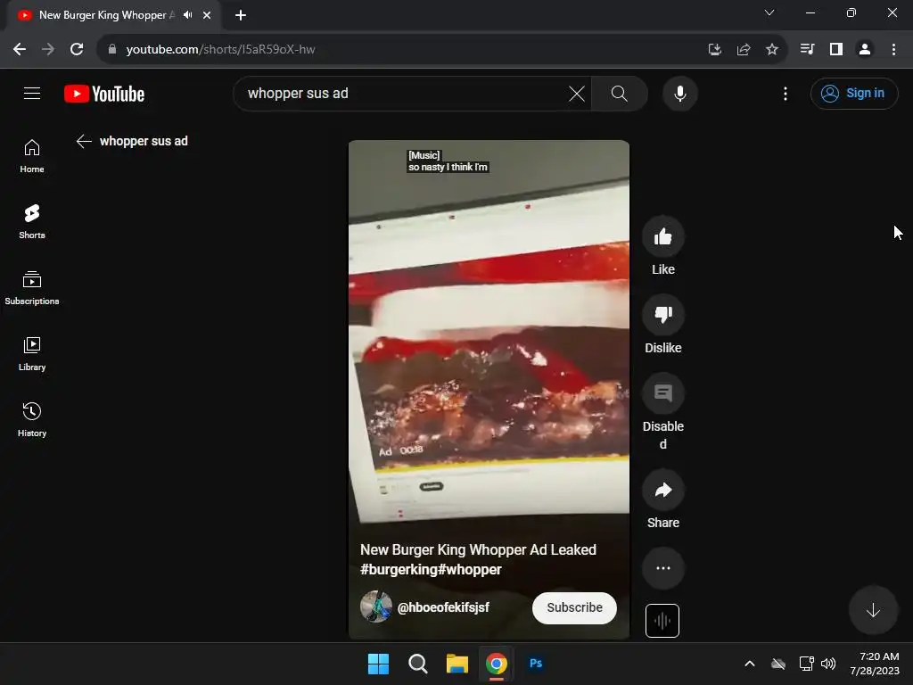
Task: Sign in to YouTube
Action: coord(853,93)
